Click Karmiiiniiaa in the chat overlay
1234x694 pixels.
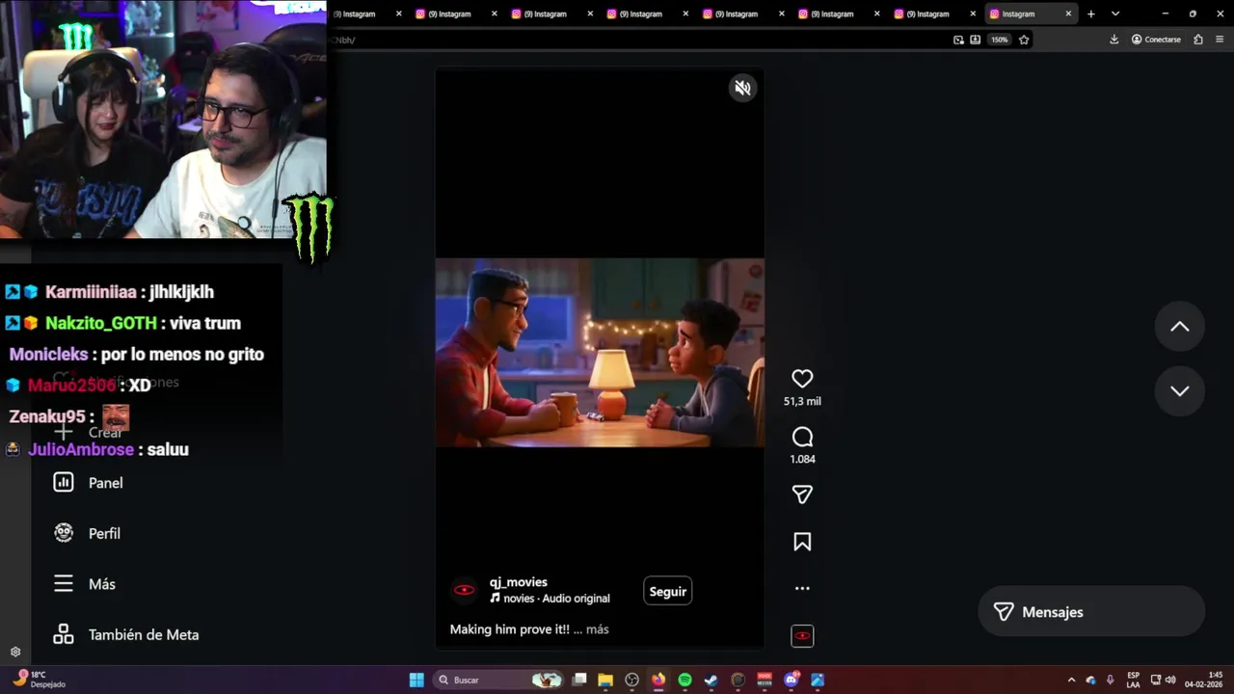pyautogui.click(x=91, y=292)
